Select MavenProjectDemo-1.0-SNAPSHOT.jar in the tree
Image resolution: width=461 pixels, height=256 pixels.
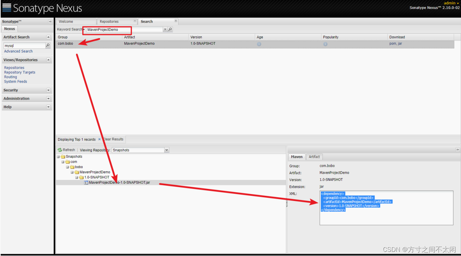coord(119,182)
